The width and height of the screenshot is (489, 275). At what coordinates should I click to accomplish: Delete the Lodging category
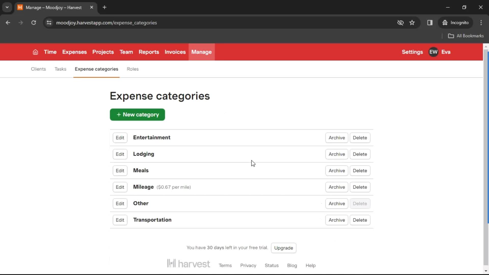pyautogui.click(x=360, y=154)
